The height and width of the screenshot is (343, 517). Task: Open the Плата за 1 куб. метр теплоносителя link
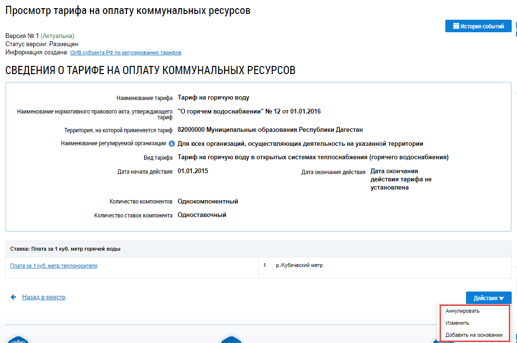coord(53,265)
